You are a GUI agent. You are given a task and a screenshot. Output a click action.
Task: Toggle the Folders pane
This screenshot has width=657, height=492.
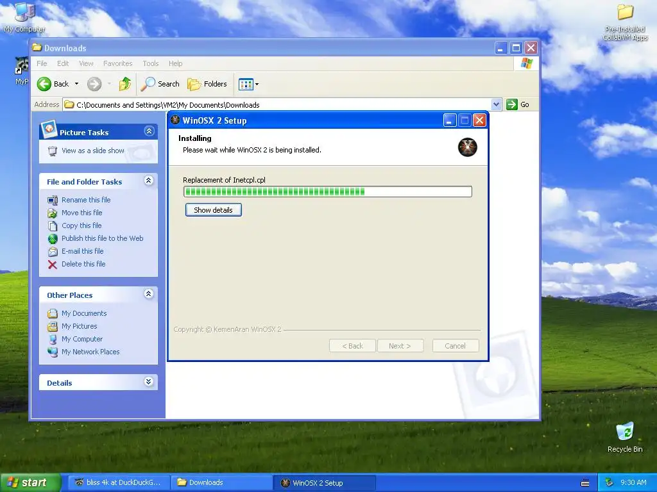pos(207,84)
